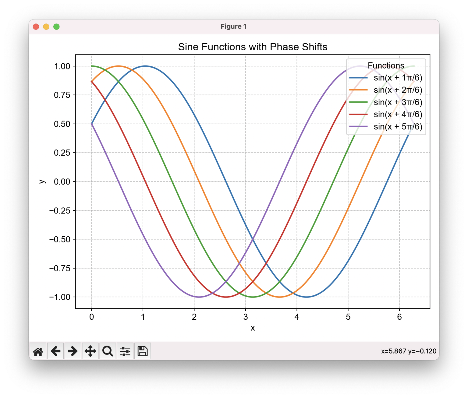This screenshot has height=398, width=468.
Task: Go forward to the next view
Action: tap(73, 351)
